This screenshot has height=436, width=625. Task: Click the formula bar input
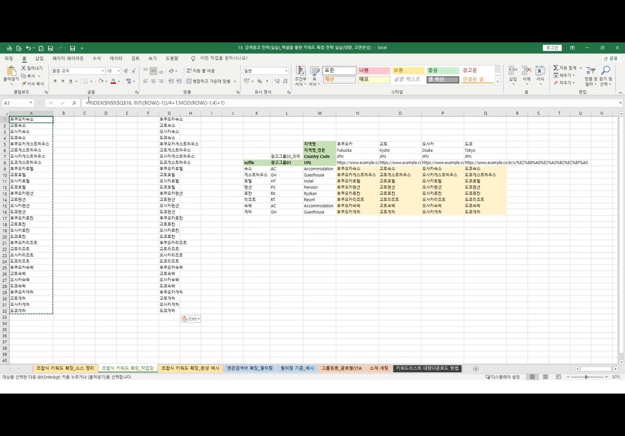point(351,103)
